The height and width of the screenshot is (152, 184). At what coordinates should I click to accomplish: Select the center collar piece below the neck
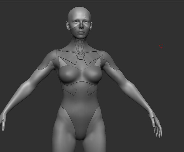point(80,55)
